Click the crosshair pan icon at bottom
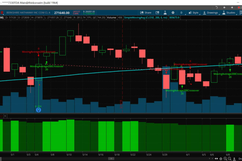 (x=221, y=159)
